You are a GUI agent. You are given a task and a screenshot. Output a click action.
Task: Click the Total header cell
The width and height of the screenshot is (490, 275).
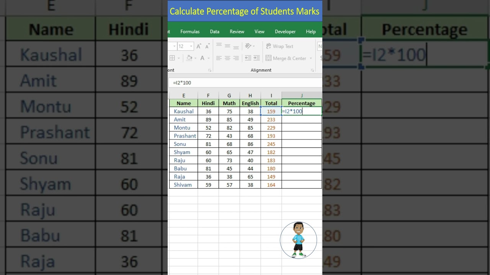tap(271, 103)
